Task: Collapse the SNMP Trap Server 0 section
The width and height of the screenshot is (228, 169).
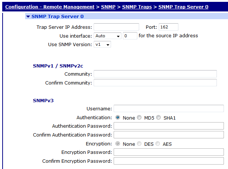Action: [x=28, y=17]
